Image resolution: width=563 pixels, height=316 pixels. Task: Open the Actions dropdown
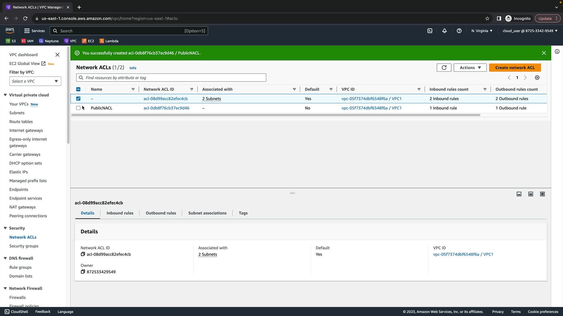(470, 68)
